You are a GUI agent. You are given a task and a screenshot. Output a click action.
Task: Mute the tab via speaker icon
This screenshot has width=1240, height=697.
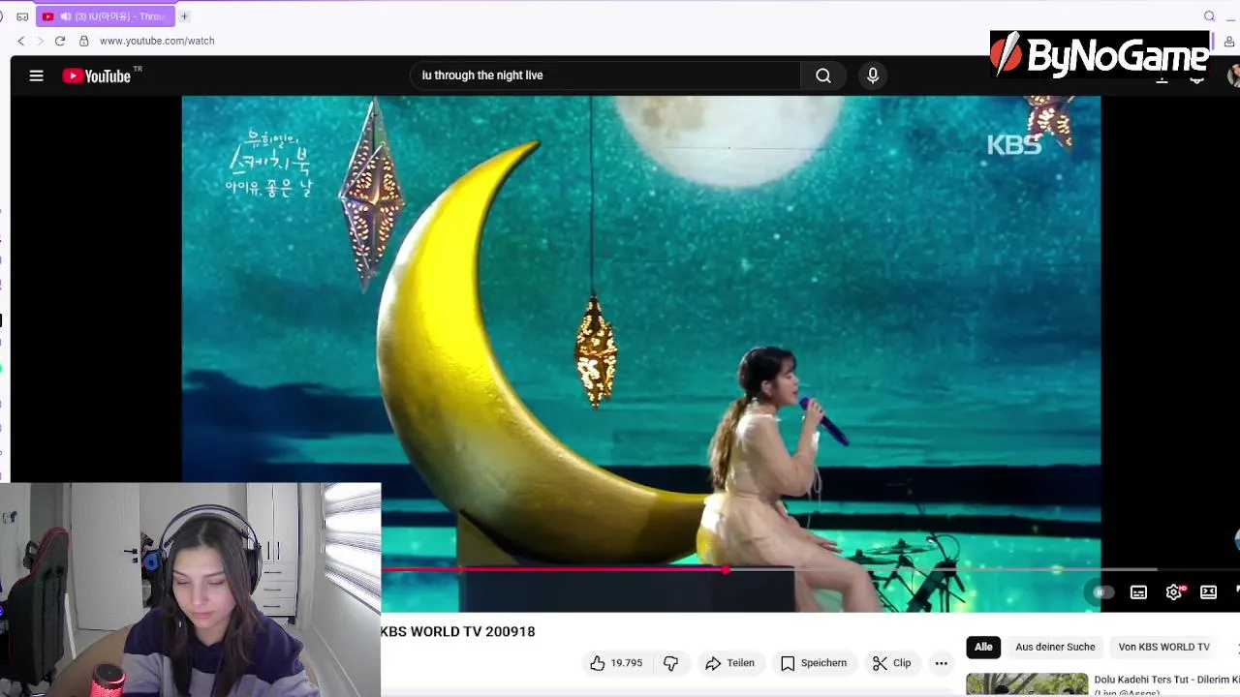(65, 16)
